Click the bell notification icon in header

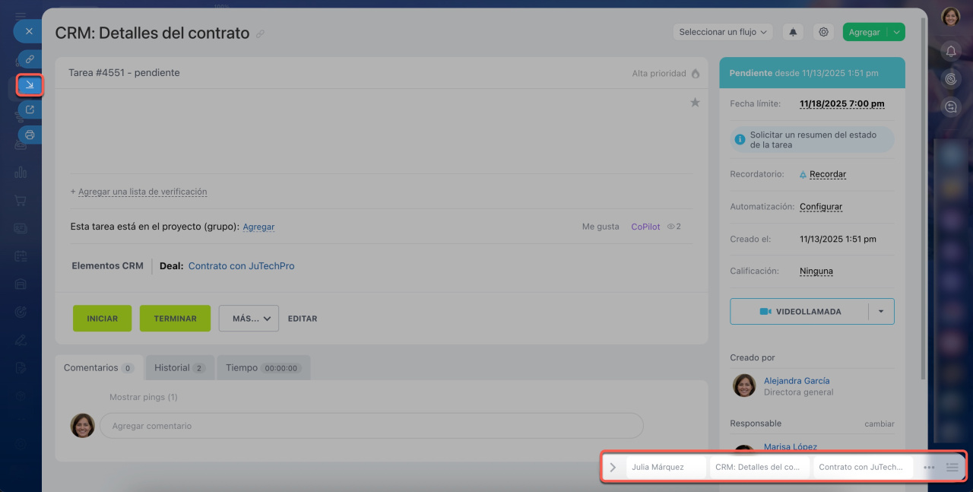(x=794, y=32)
